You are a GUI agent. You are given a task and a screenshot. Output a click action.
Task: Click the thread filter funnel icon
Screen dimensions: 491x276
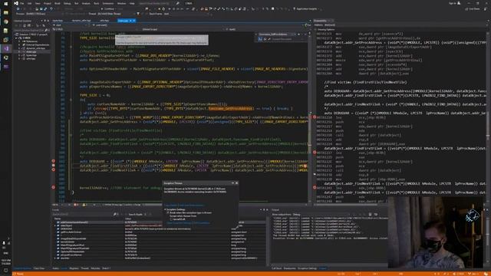coord(138,14)
